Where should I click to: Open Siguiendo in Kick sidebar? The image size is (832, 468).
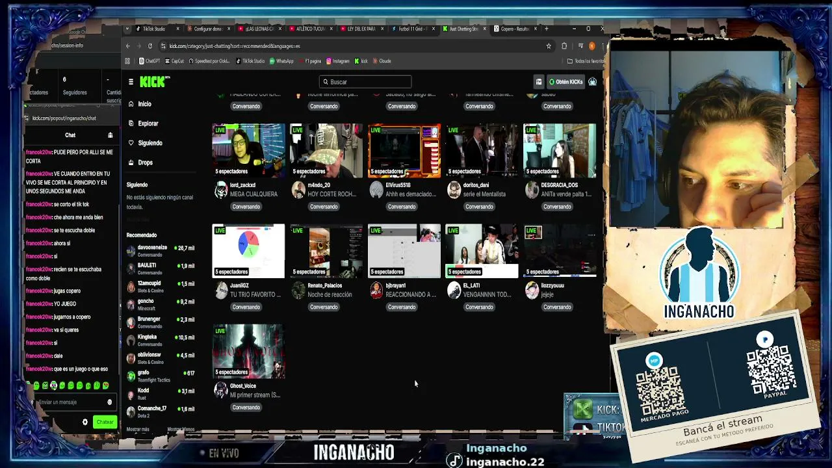149,143
